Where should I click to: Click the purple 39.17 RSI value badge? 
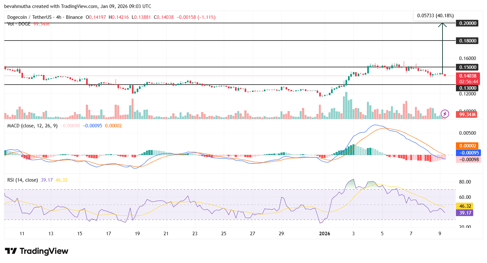pos(464,213)
